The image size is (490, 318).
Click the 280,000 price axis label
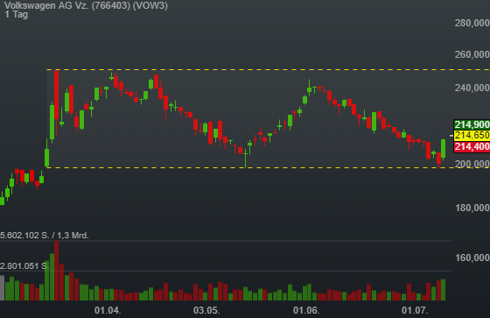tap(472, 23)
